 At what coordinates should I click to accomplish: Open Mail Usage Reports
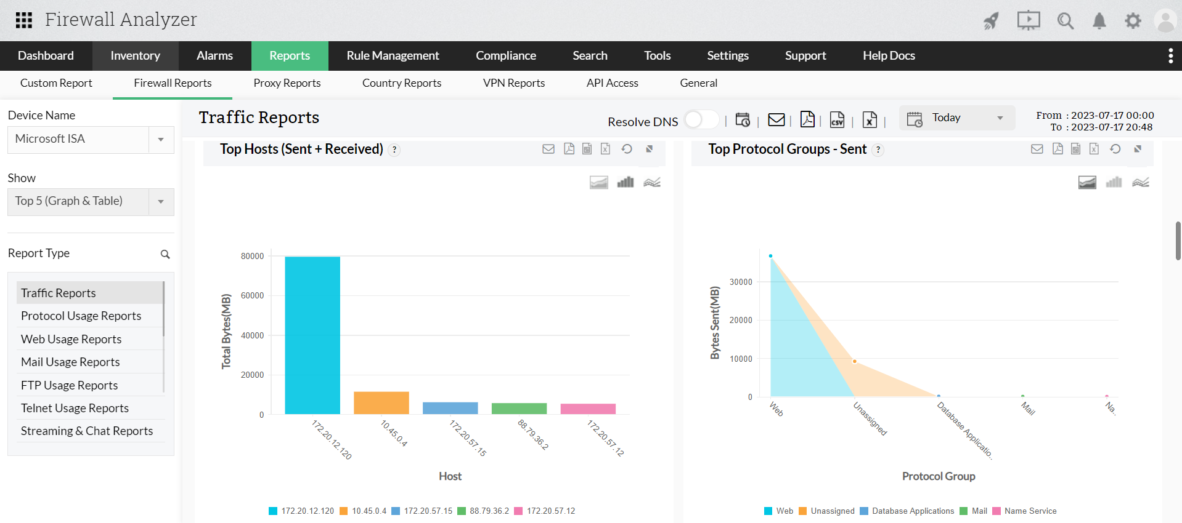[70, 362]
